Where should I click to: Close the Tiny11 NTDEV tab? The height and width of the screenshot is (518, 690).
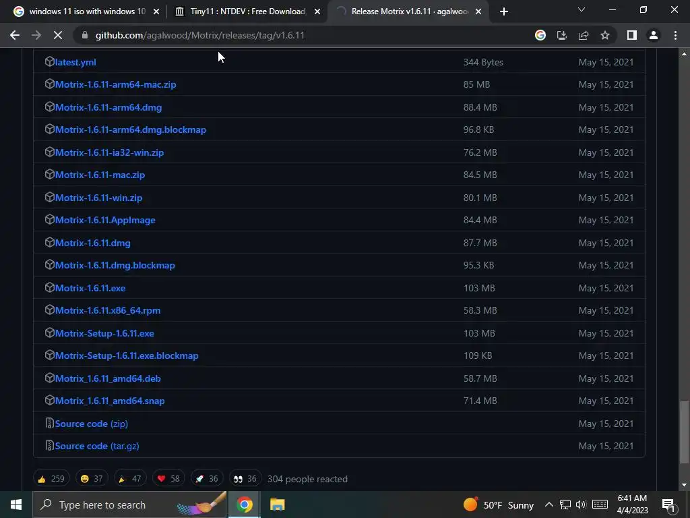pos(317,12)
